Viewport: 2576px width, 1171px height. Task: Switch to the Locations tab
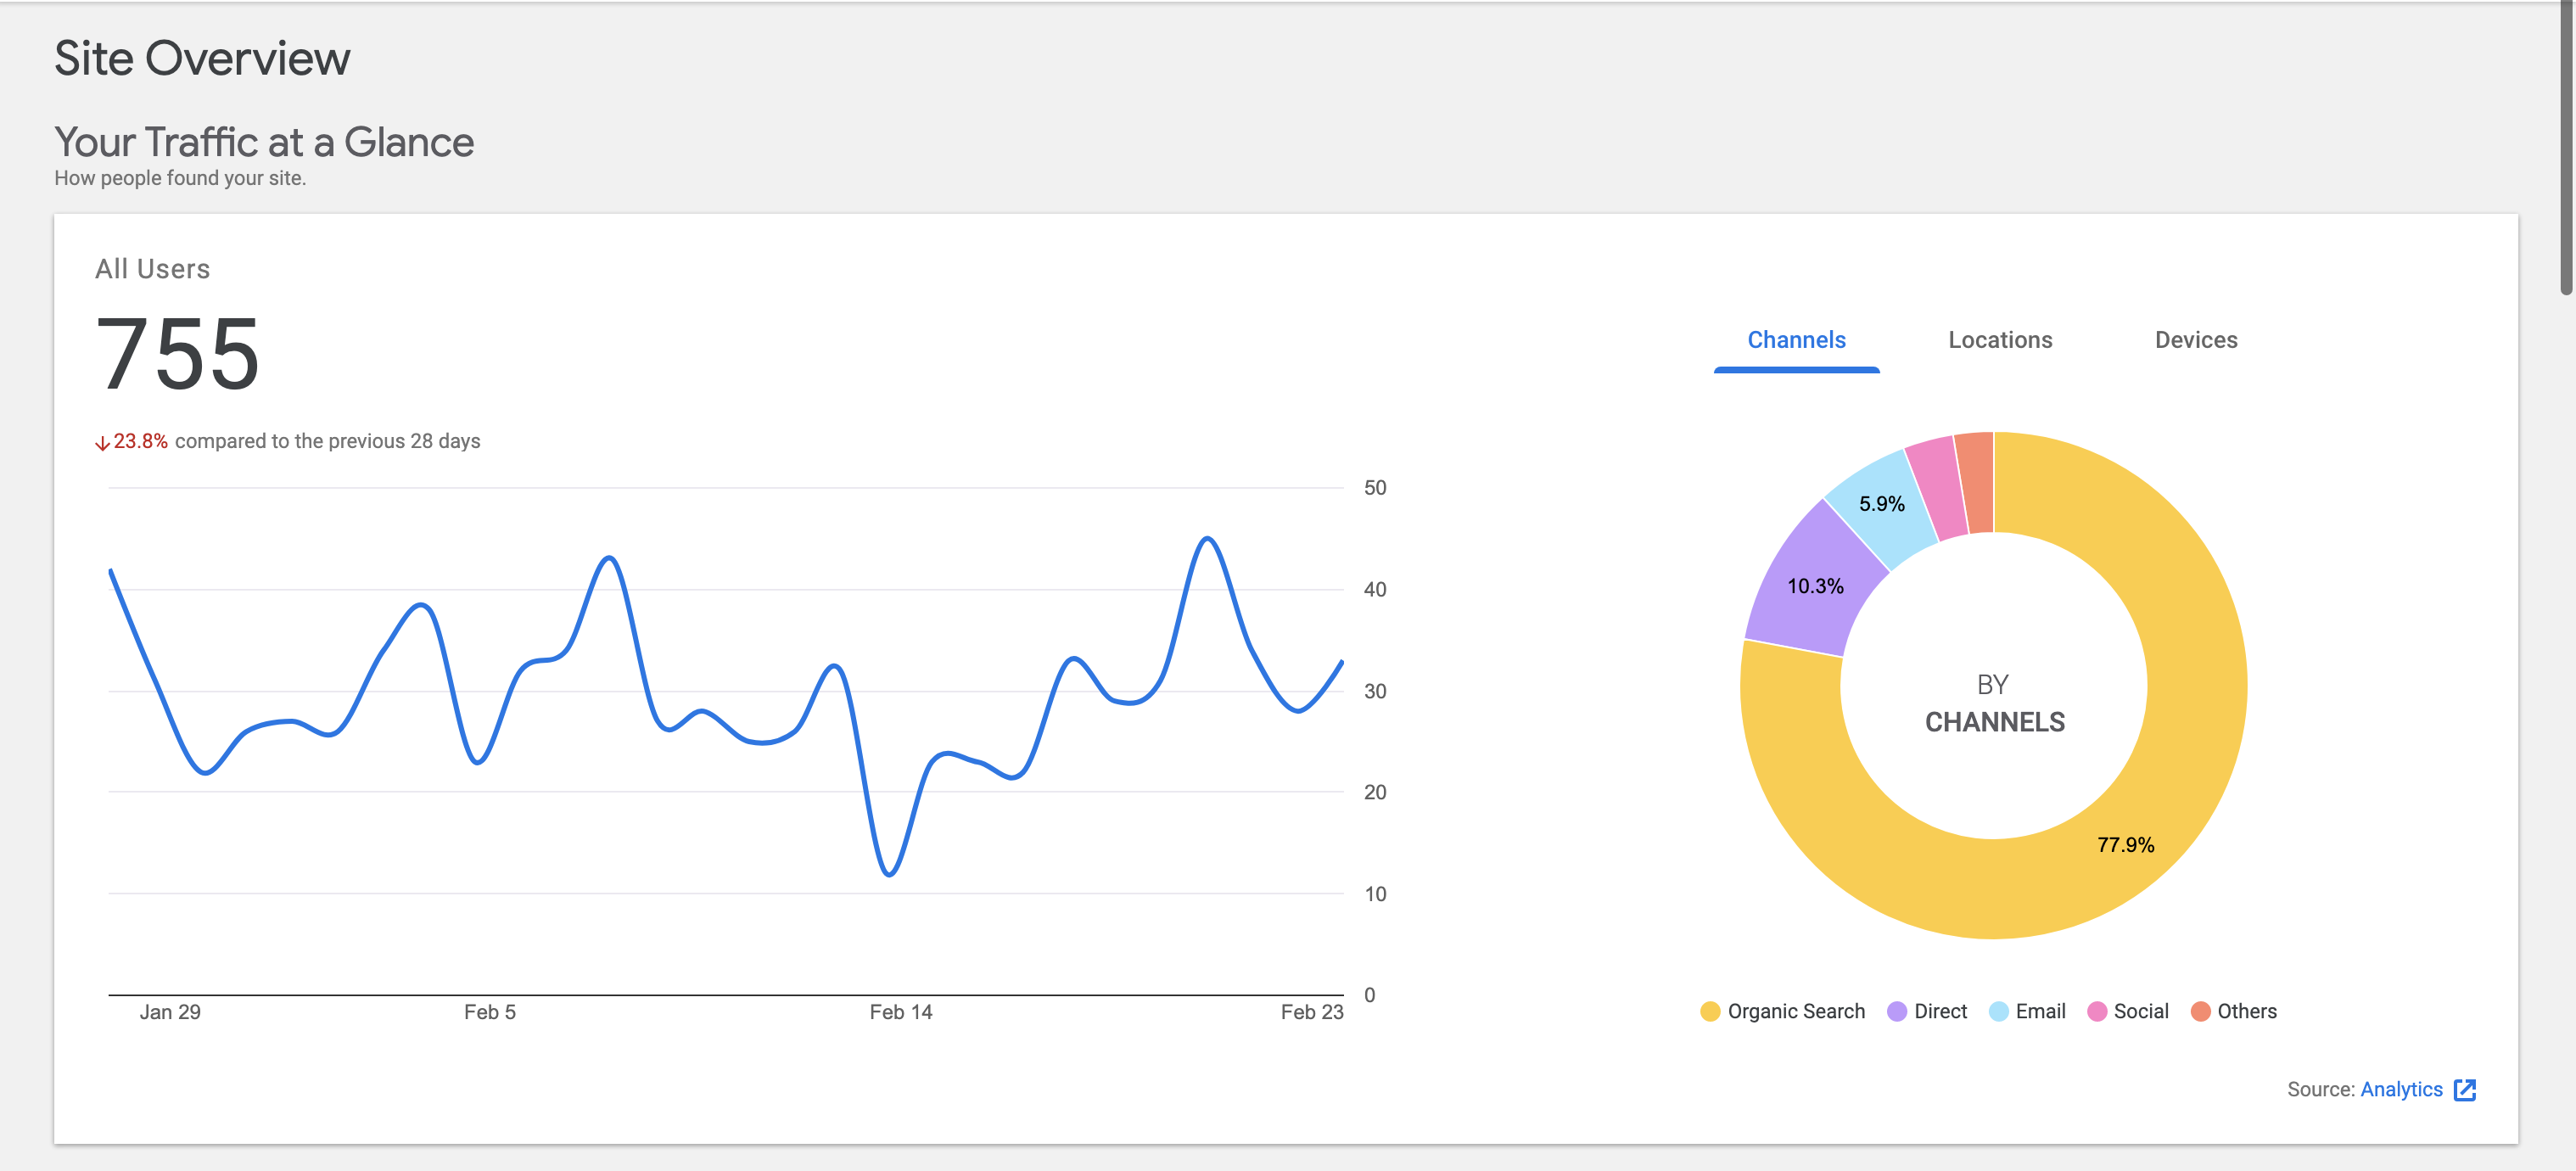[x=1999, y=340]
